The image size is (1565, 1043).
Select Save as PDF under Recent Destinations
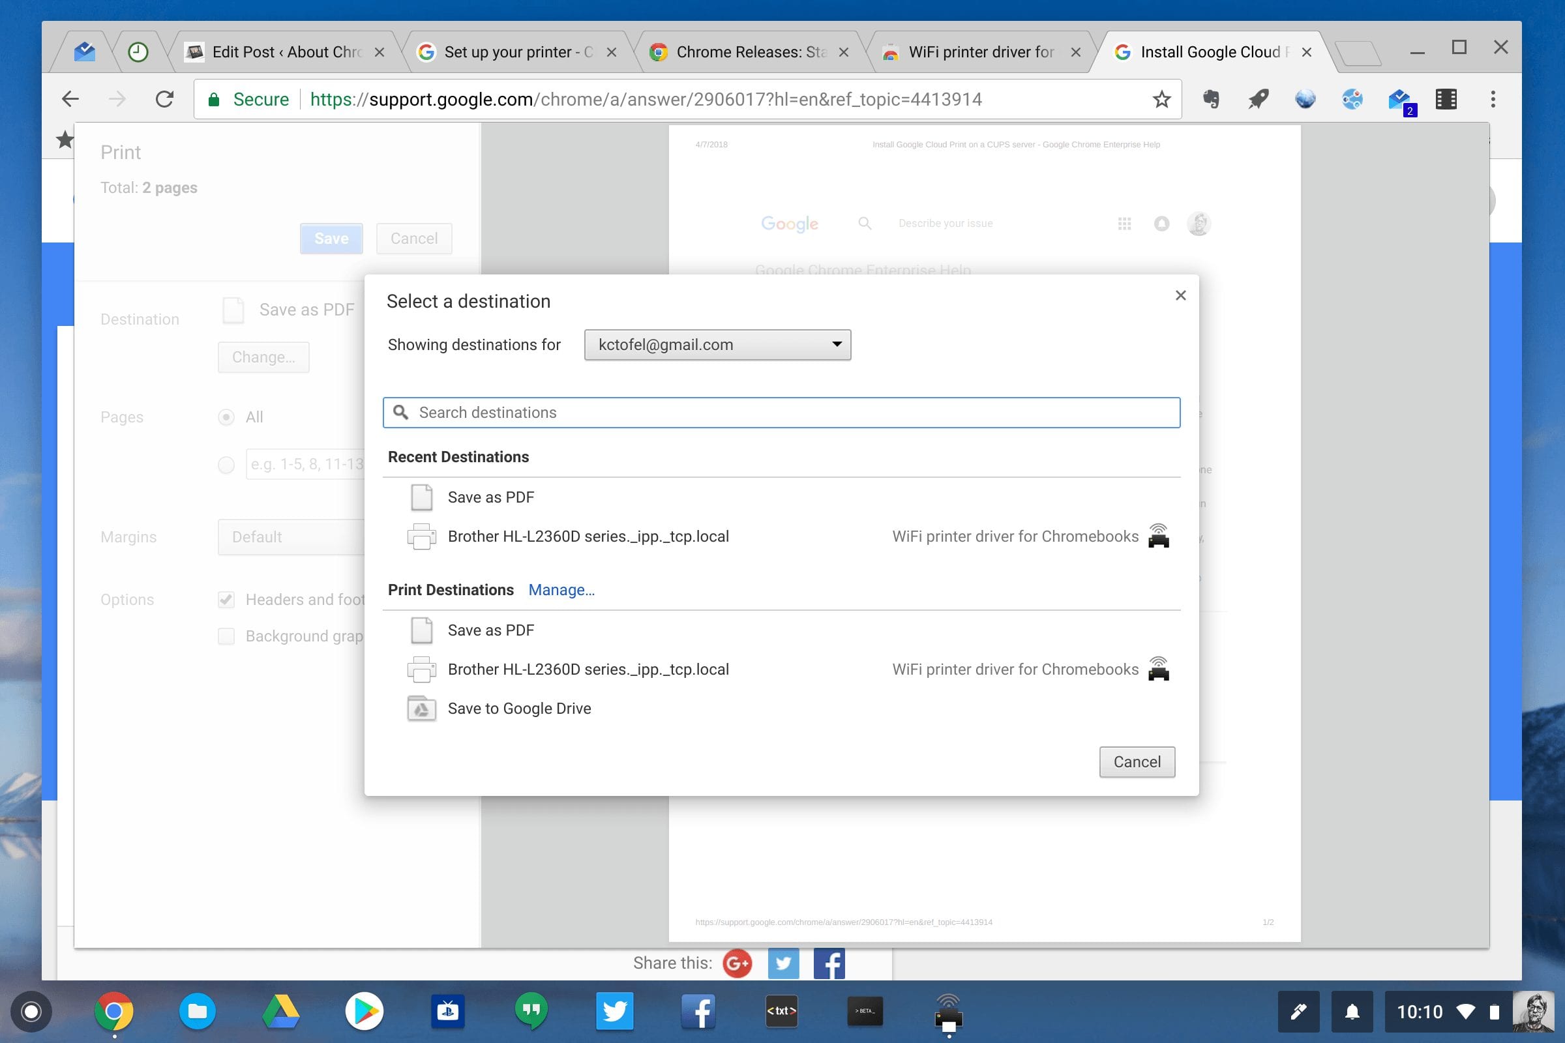click(x=781, y=497)
